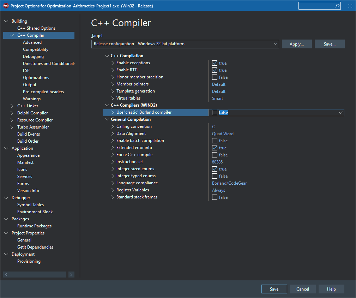Uncheck Extended error info checkbox

215,148
